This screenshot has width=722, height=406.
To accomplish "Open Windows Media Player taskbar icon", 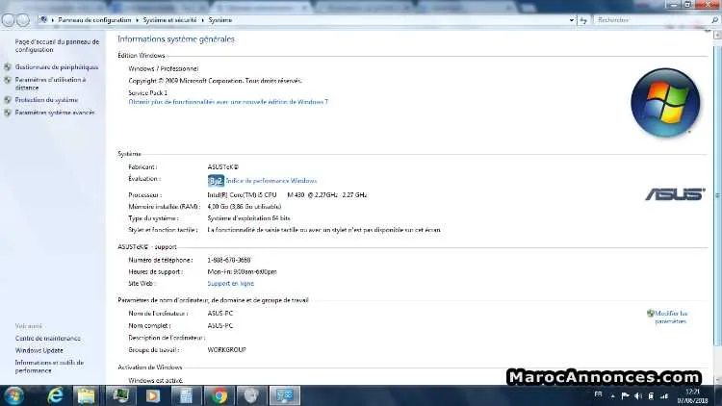I will point(152,395).
